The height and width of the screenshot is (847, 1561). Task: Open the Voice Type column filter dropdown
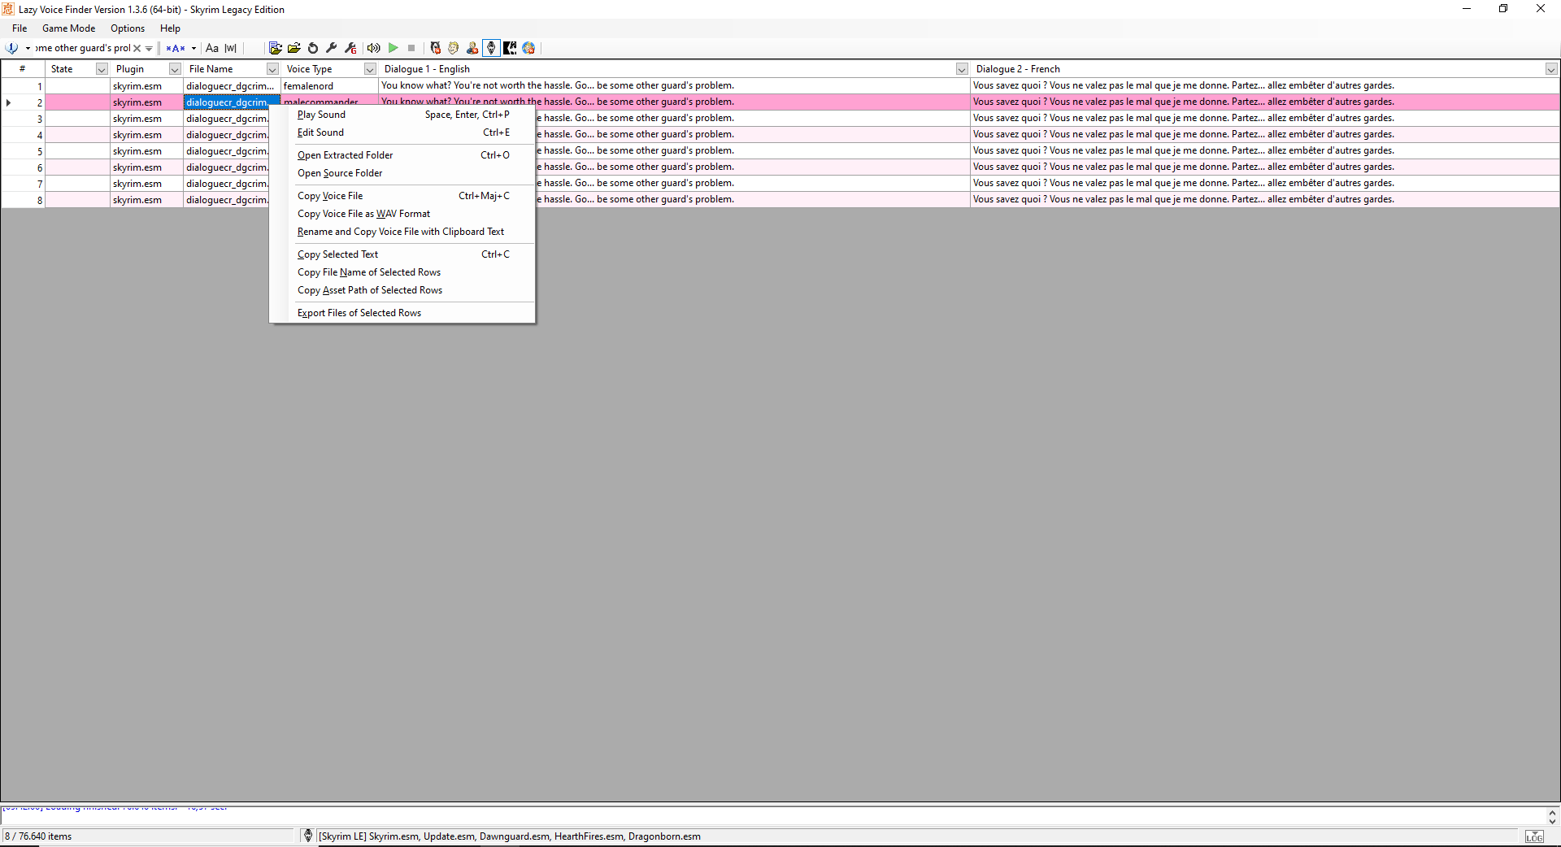[x=370, y=69]
